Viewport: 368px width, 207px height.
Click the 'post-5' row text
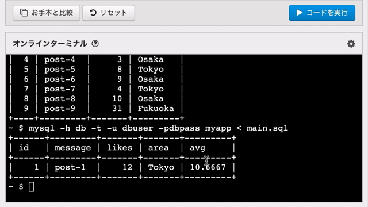[x=60, y=69]
